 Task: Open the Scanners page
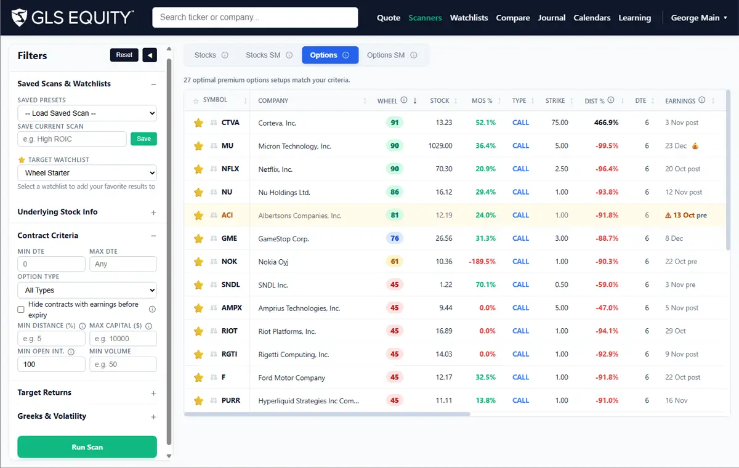pos(425,18)
